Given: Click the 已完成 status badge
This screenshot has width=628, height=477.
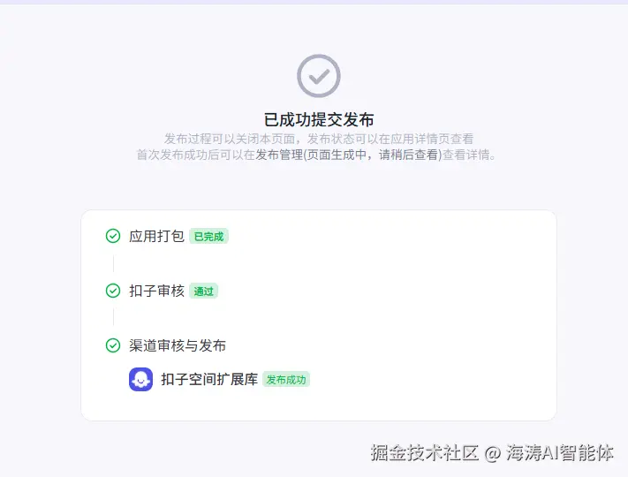Looking at the screenshot, I should (208, 237).
